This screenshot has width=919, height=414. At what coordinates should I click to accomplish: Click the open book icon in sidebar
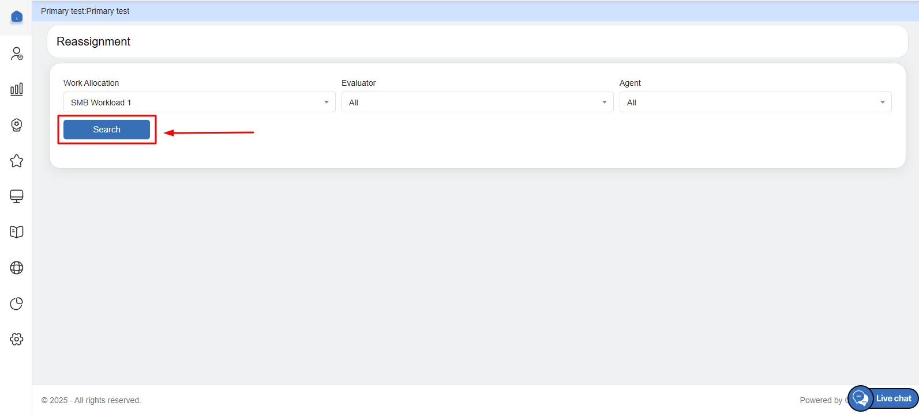pos(17,232)
